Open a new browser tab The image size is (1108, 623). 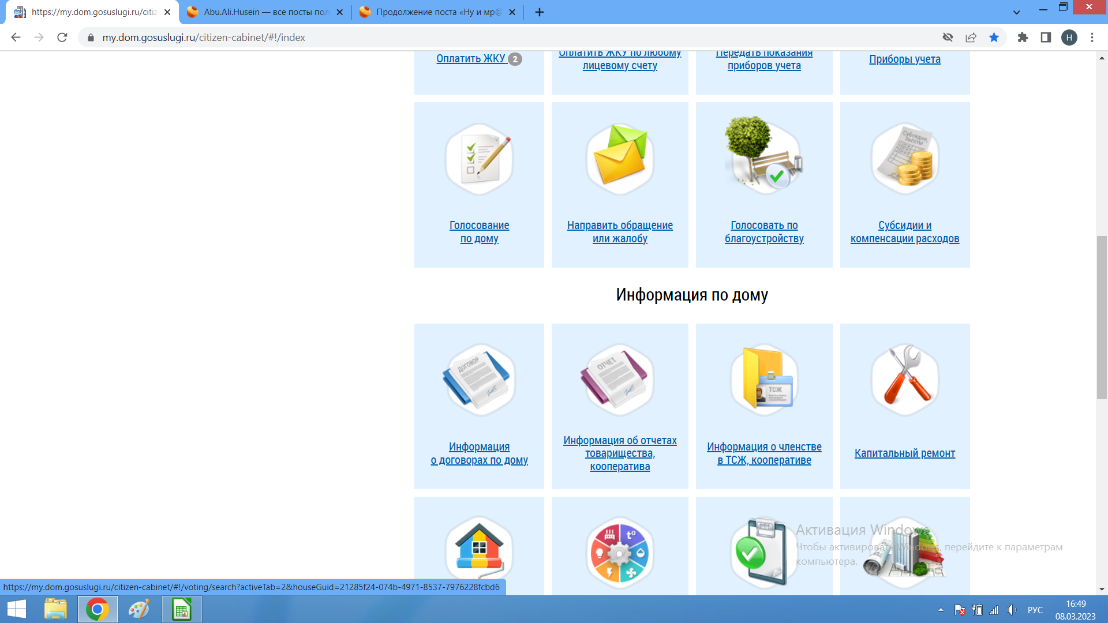coord(539,12)
